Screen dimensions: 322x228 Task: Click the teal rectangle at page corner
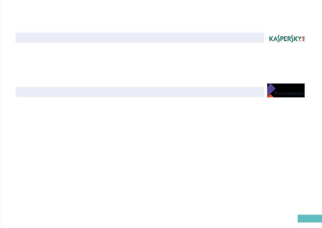point(310,218)
